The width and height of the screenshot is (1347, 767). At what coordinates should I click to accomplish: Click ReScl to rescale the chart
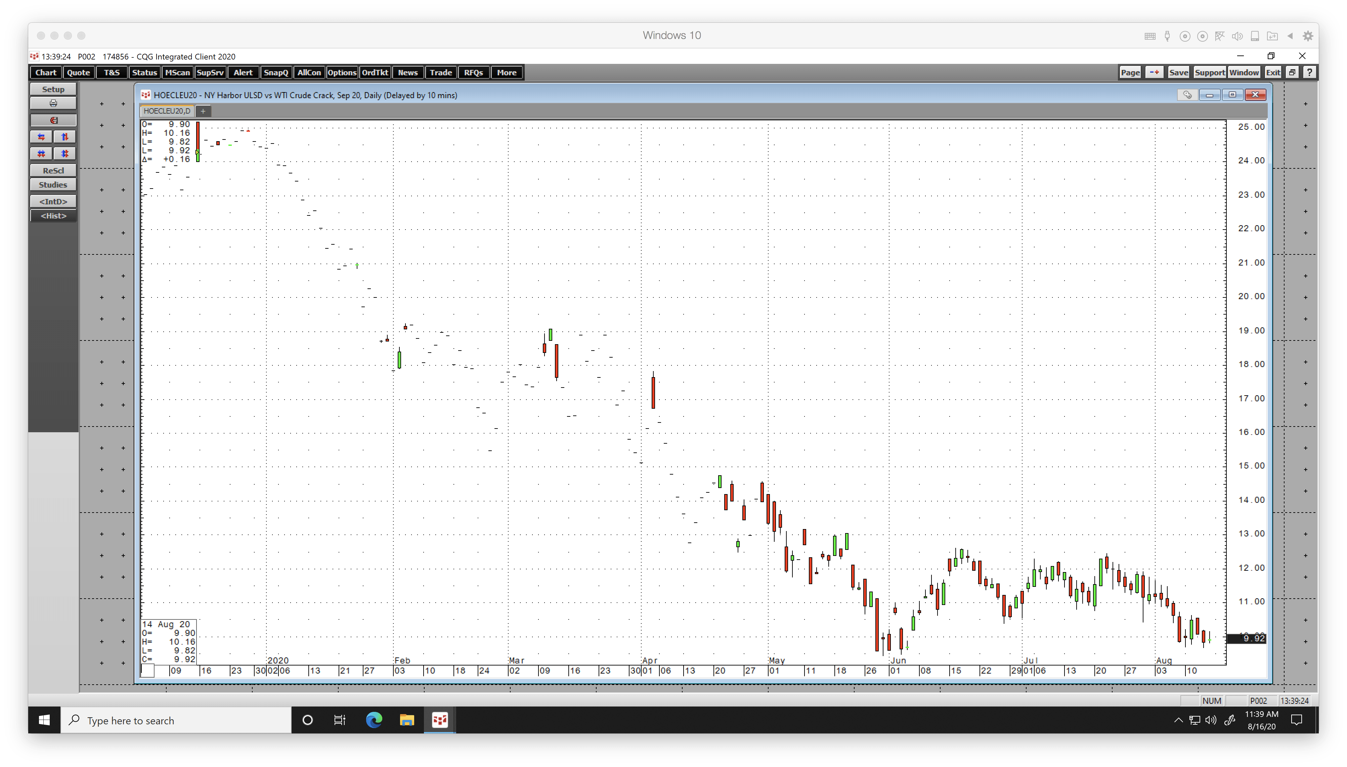(53, 170)
